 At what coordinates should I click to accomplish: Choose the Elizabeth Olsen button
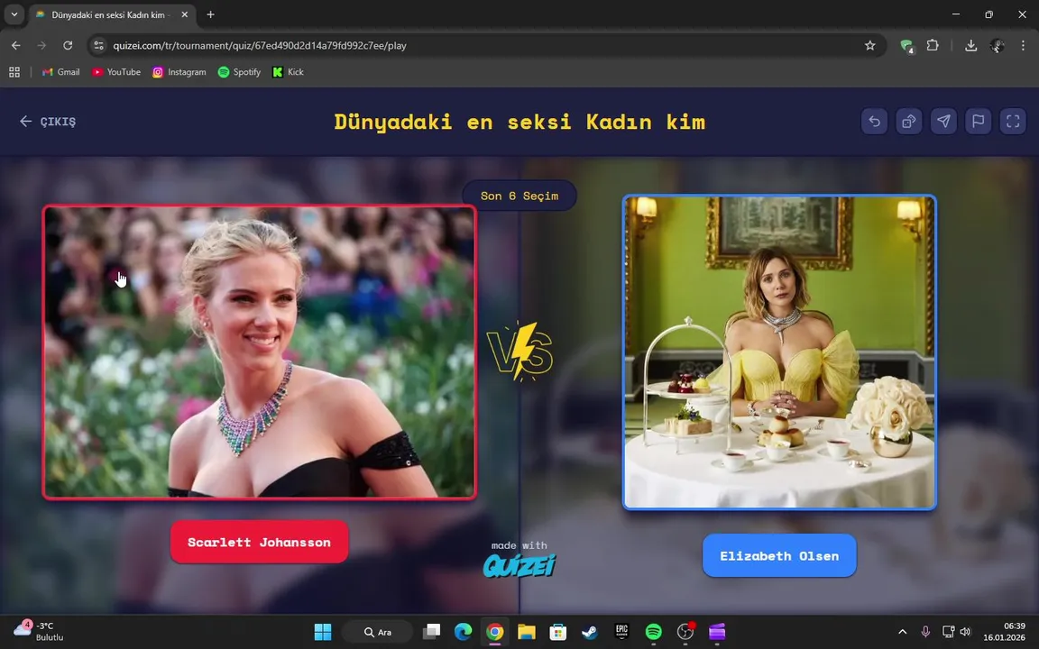pos(779,555)
